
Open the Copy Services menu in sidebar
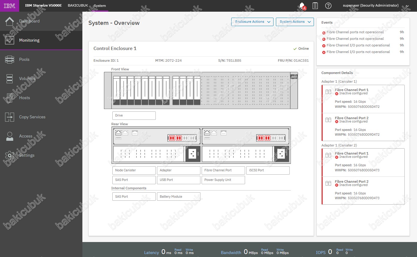click(41, 117)
